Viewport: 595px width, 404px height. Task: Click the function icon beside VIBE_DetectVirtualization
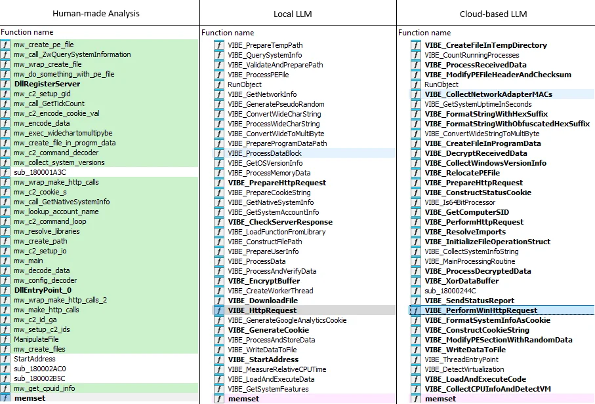[x=416, y=369]
